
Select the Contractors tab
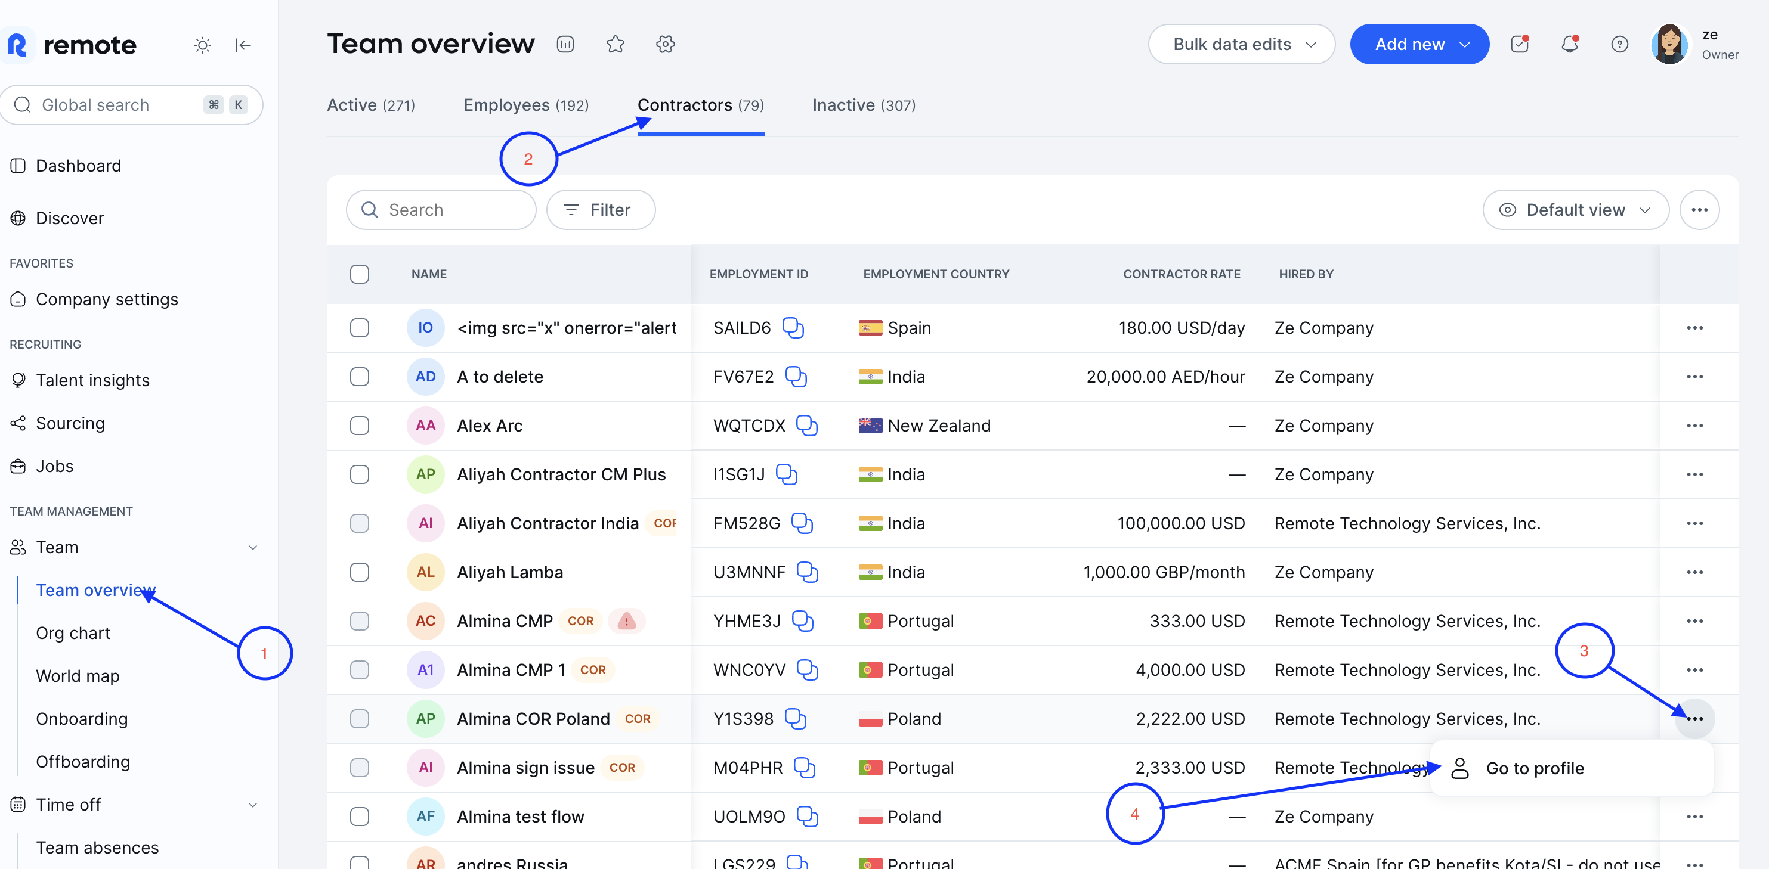(700, 105)
